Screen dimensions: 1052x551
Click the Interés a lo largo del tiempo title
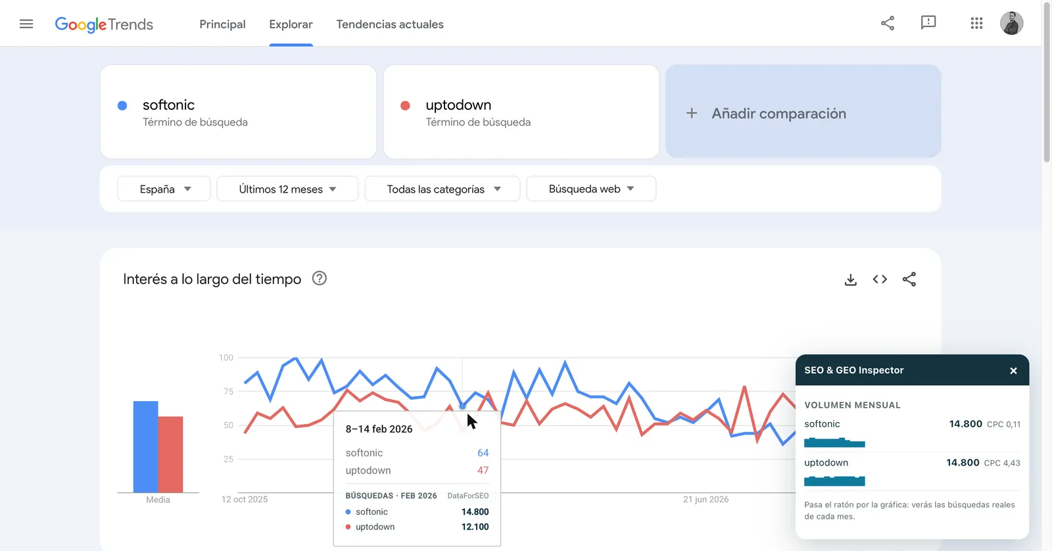[x=212, y=279]
